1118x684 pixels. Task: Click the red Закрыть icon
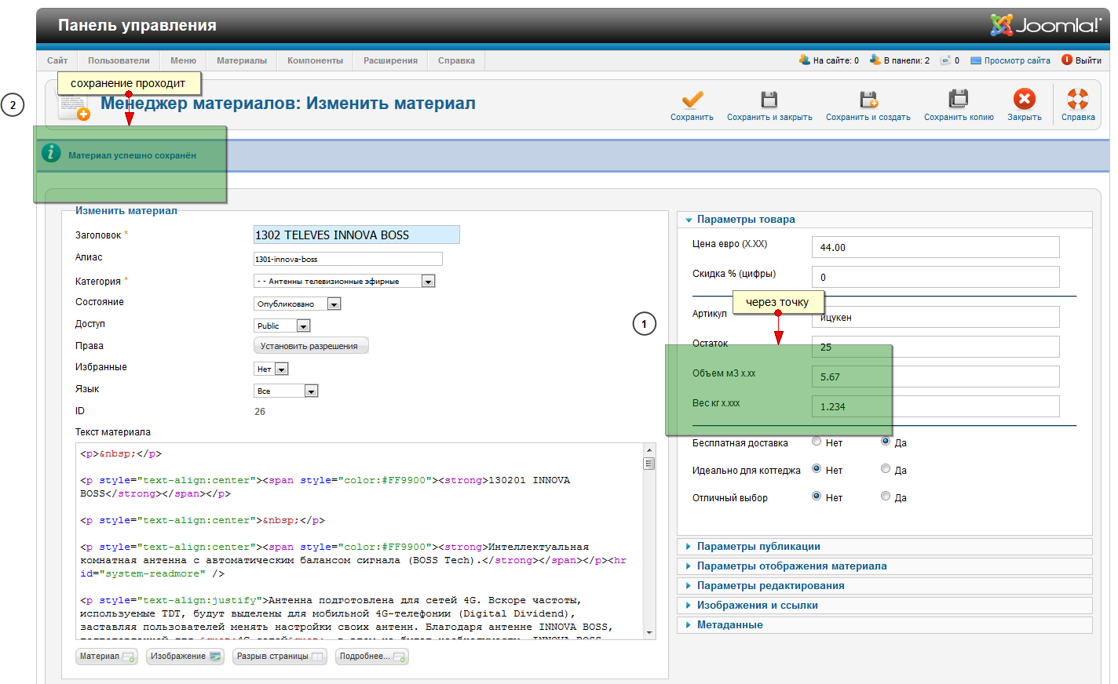point(1024,100)
